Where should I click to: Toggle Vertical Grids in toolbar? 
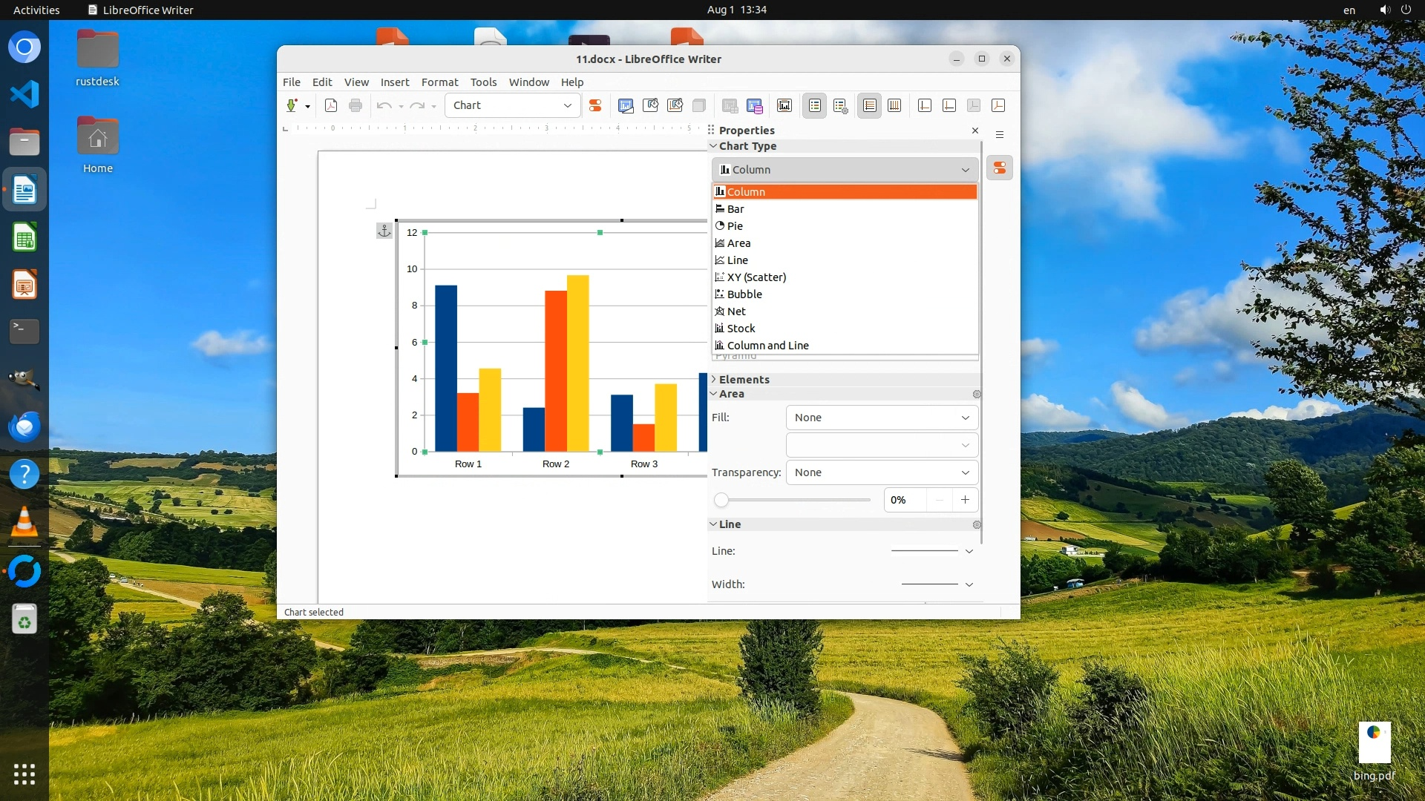[x=894, y=105]
